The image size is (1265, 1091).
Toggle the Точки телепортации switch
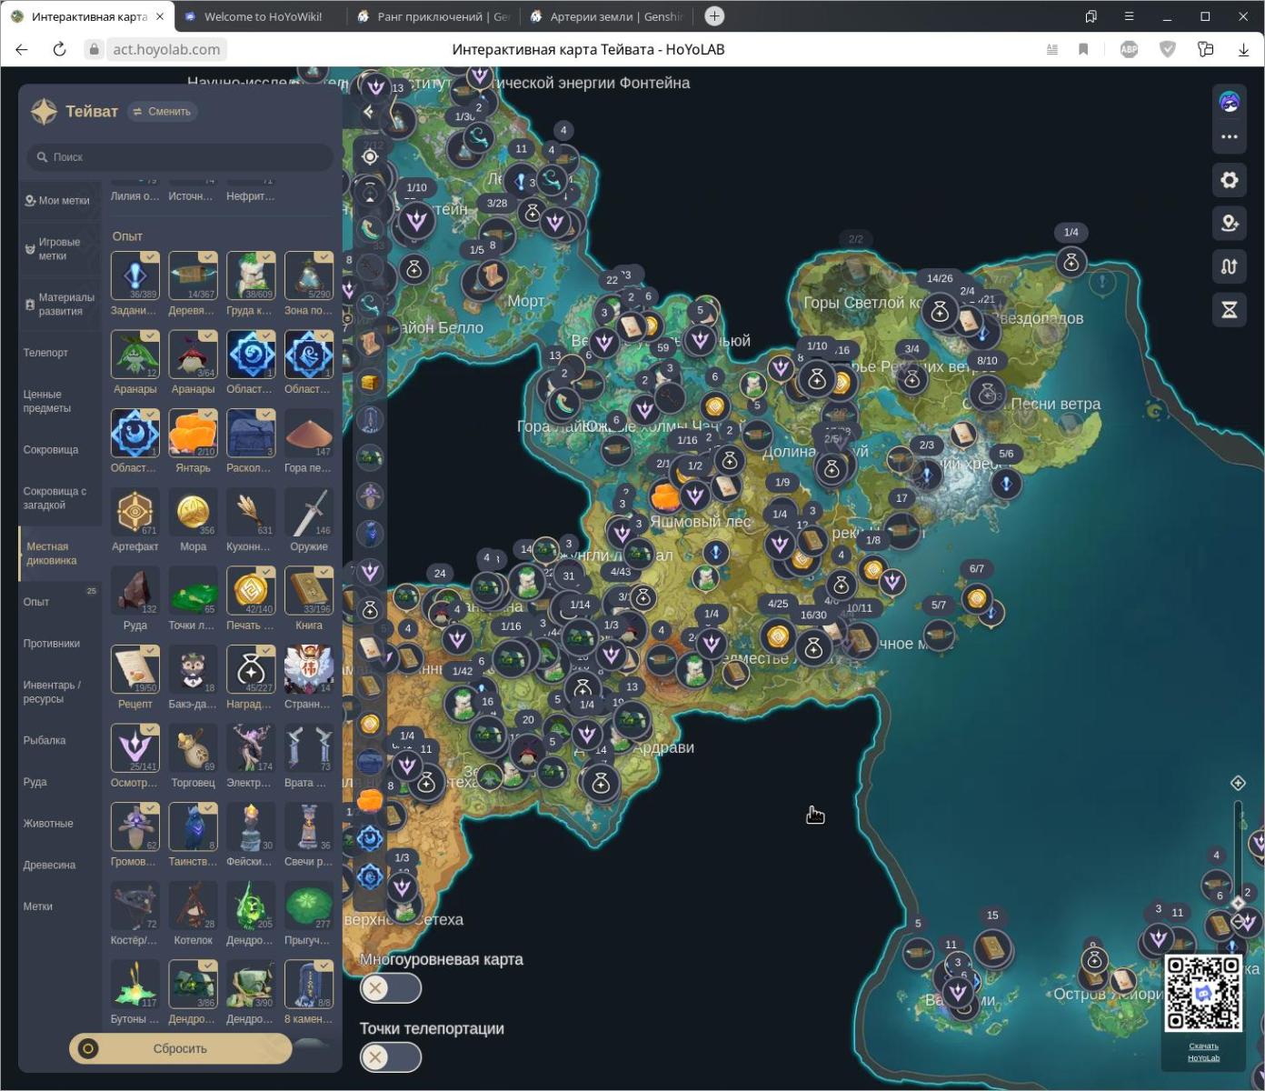391,1056
